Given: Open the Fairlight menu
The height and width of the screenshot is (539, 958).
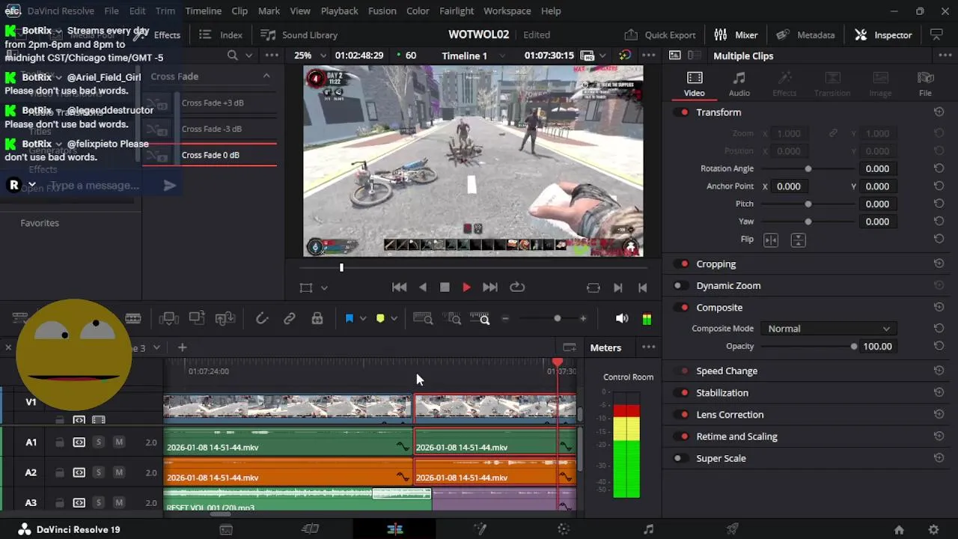Looking at the screenshot, I should coord(457,11).
